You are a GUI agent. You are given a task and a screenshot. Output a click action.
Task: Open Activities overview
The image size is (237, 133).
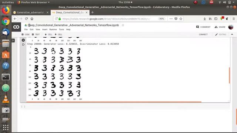coord(8,2)
